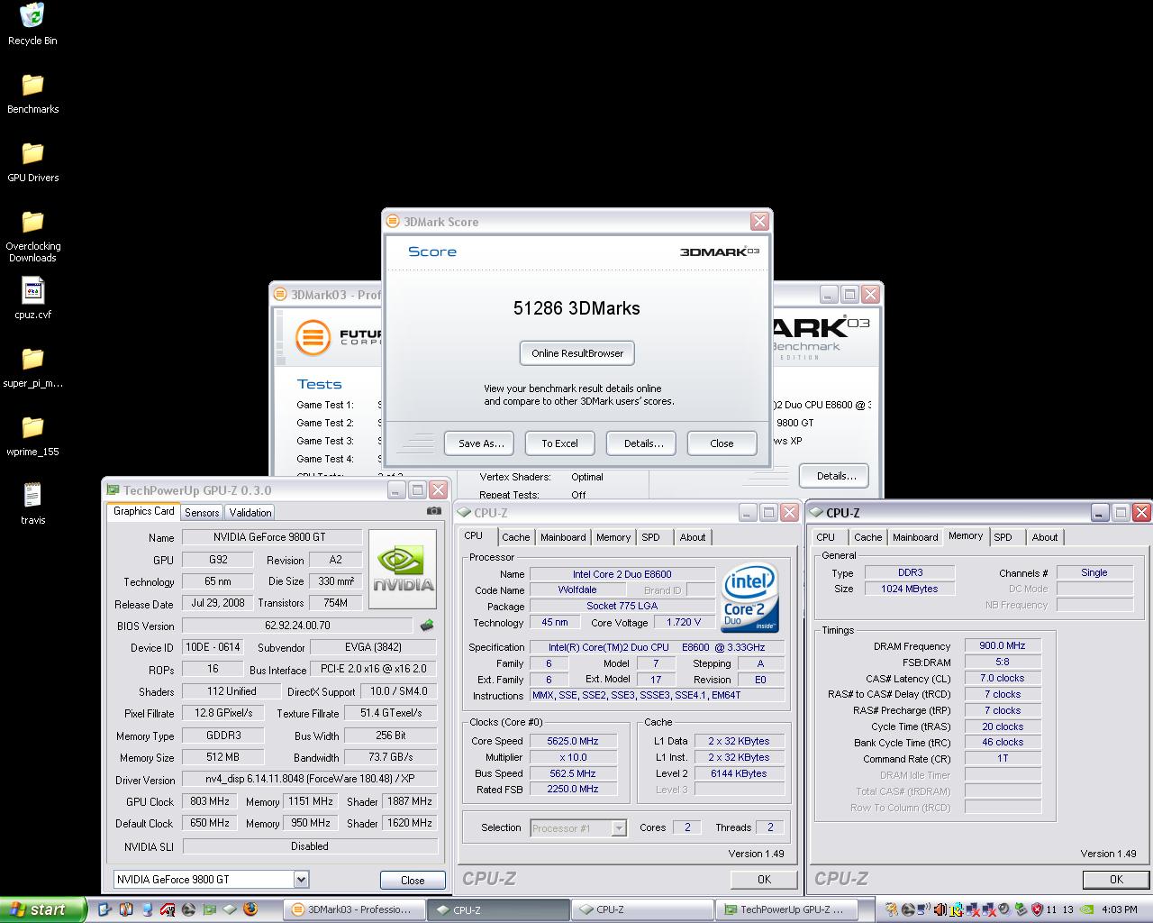
Task: Click the GPU-Z title bar icon
Action: pos(113,490)
